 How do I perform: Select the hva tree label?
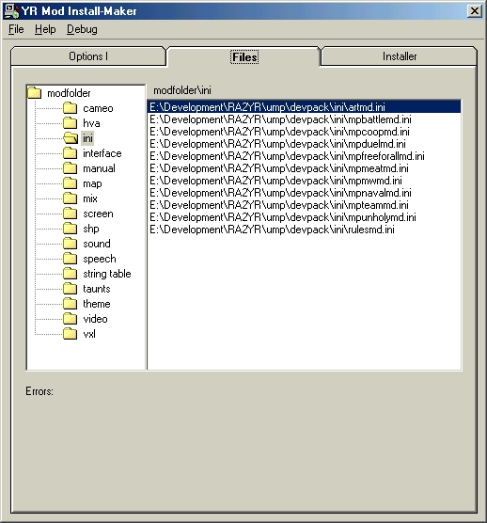(x=91, y=123)
